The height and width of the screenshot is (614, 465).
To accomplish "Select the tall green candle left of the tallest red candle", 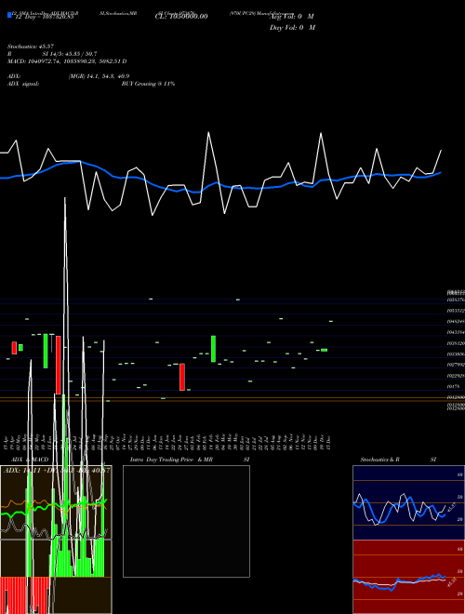I will click(x=46, y=351).
